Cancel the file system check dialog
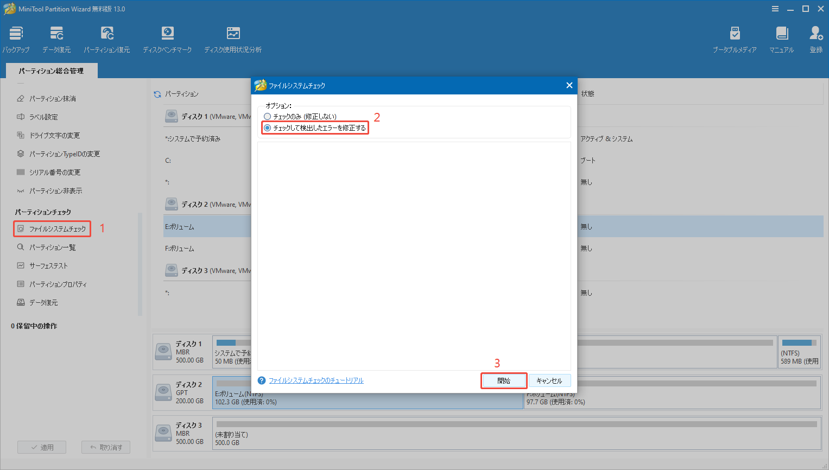 click(549, 380)
